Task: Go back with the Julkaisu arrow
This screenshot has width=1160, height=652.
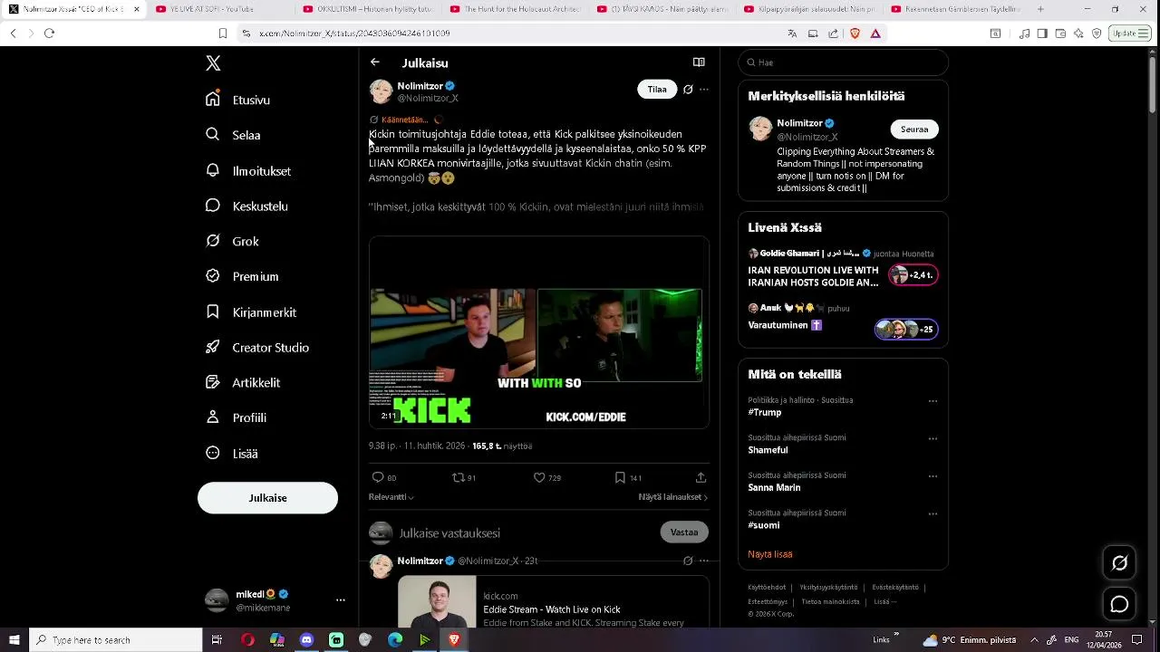Action: coord(375,62)
